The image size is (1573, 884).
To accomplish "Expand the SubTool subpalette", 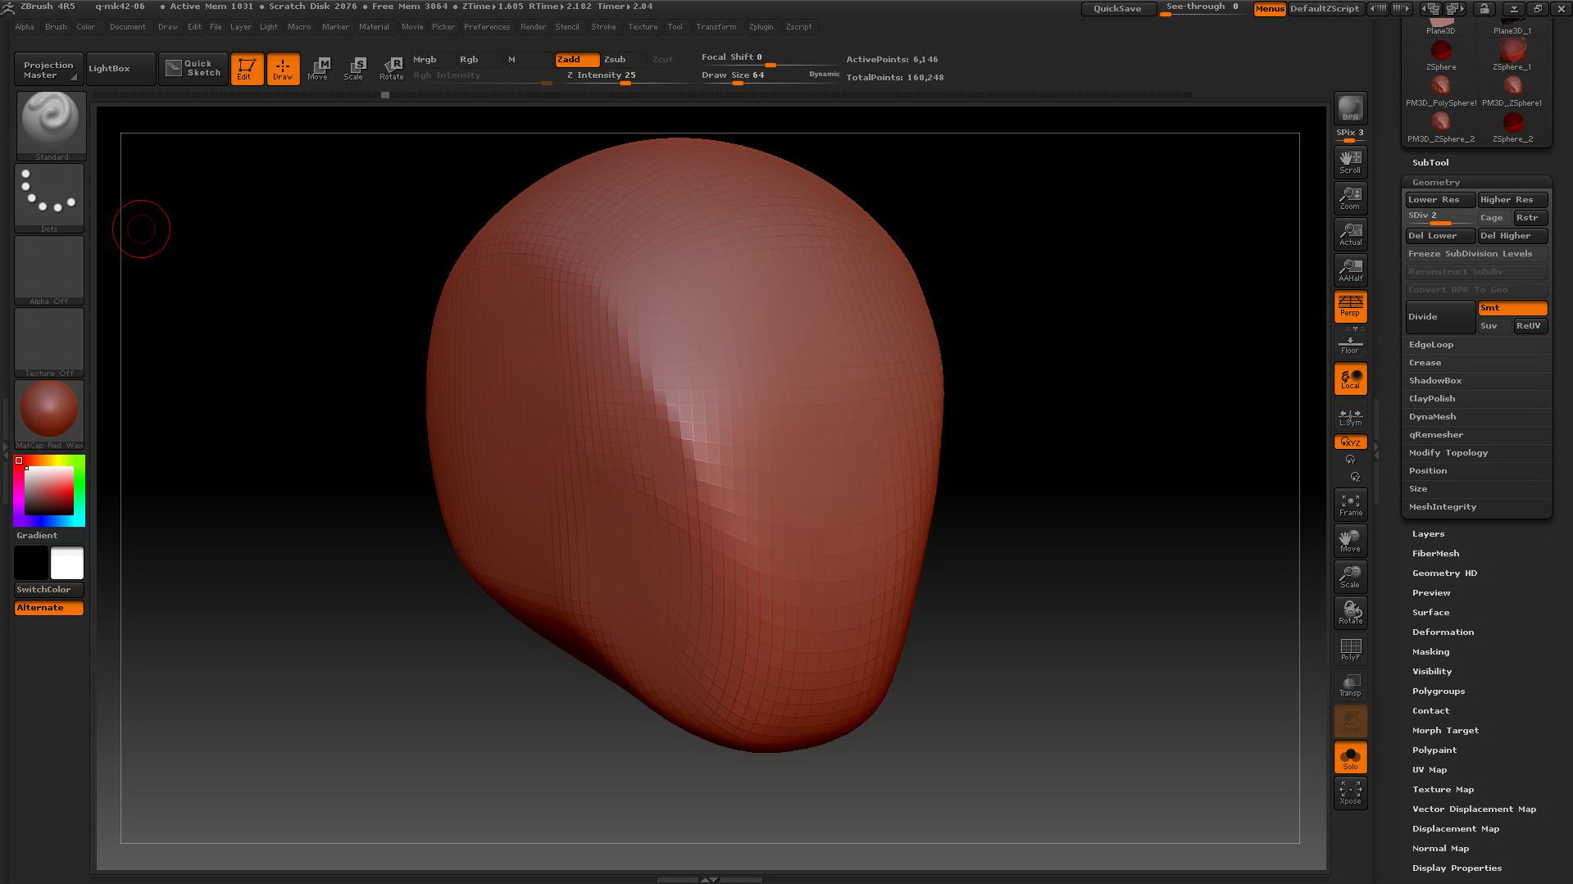I will pos(1430,163).
